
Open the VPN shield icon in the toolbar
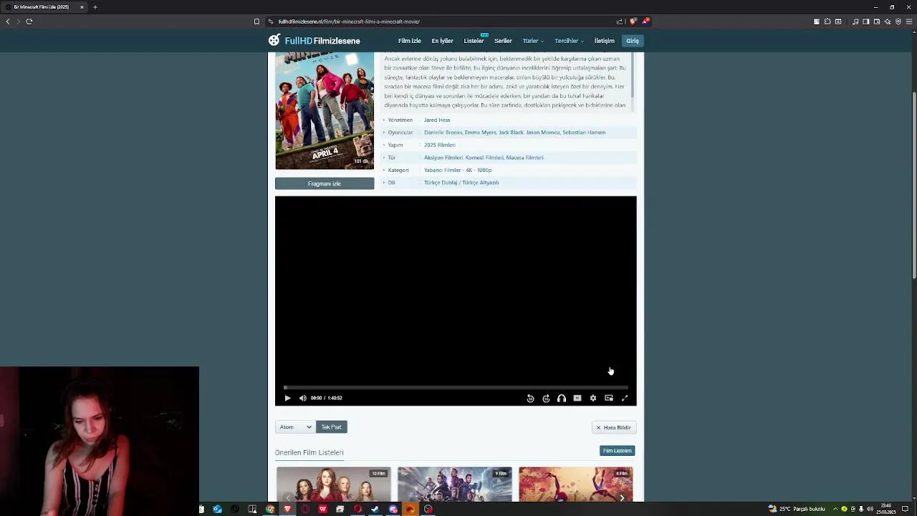[898, 21]
